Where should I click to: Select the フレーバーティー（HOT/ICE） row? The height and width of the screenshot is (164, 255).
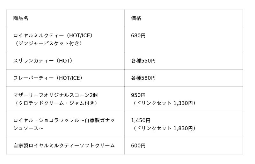pos(125,78)
